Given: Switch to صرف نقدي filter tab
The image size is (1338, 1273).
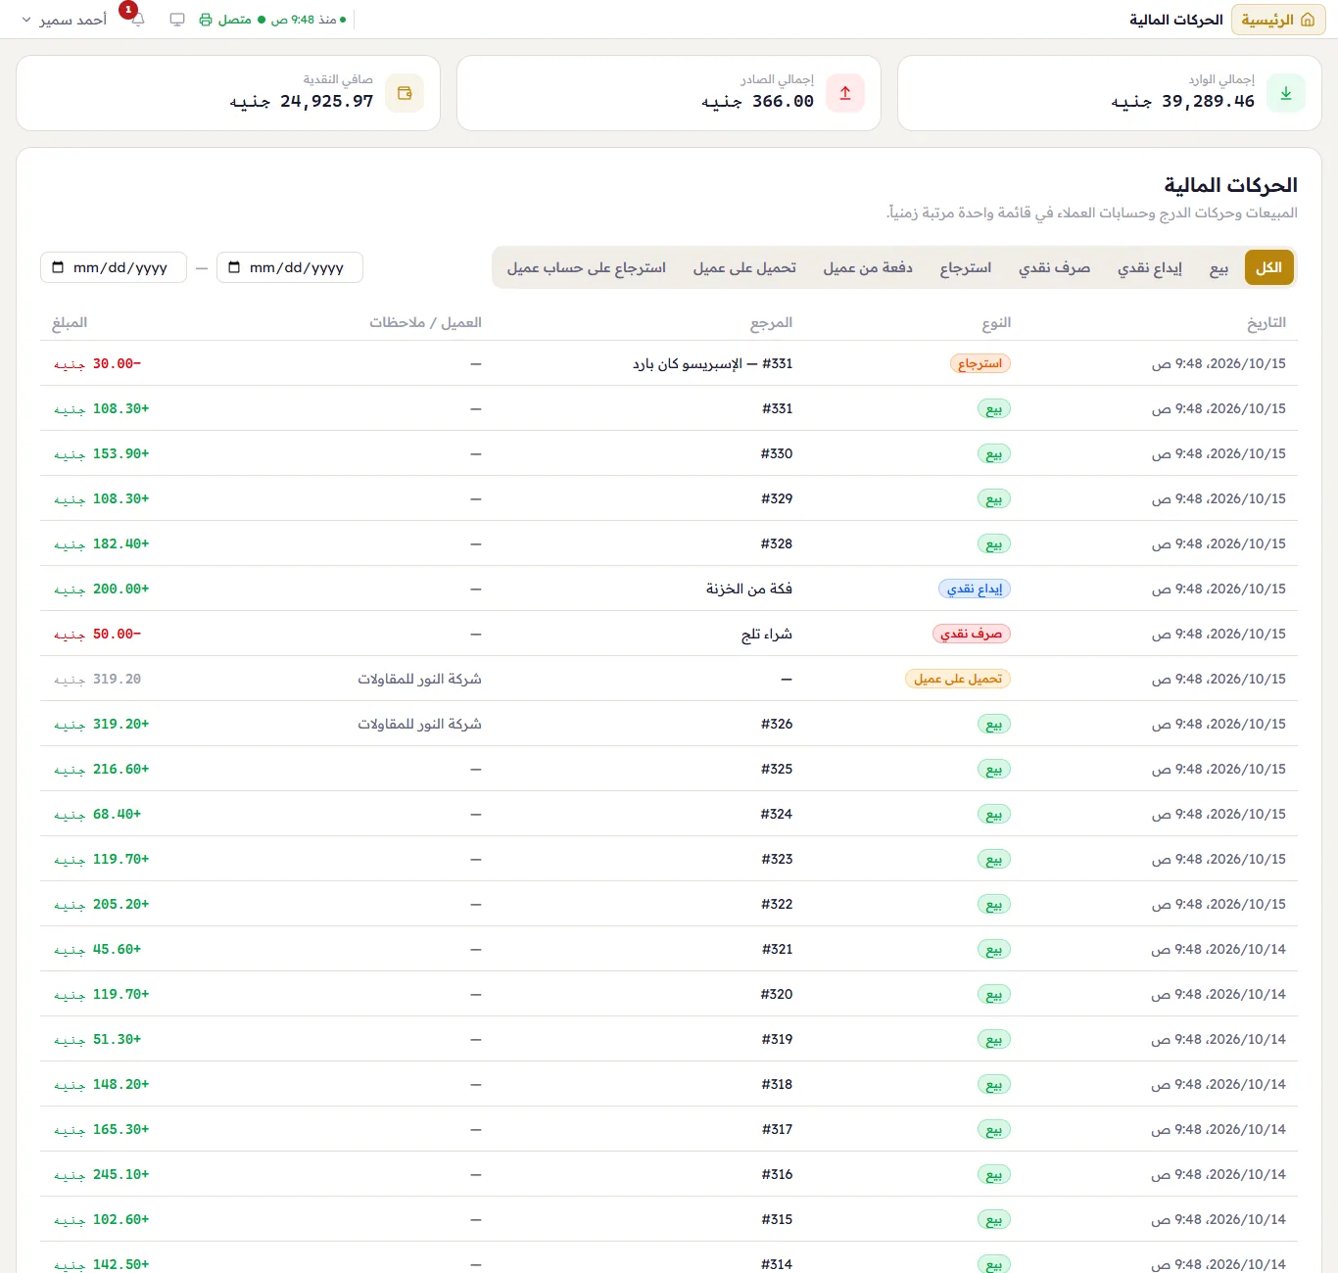Looking at the screenshot, I should click(1054, 267).
